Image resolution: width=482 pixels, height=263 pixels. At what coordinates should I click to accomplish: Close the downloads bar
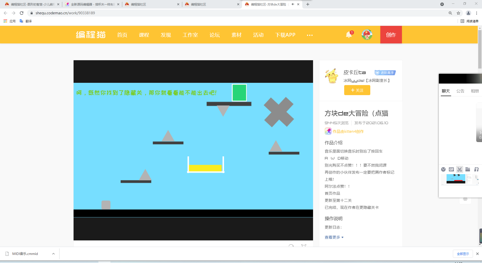click(x=477, y=254)
